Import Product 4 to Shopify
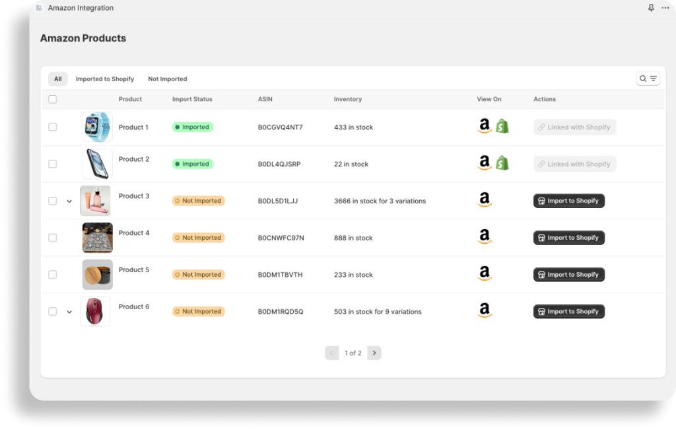Image resolution: width=676 pixels, height=430 pixels. tap(569, 238)
